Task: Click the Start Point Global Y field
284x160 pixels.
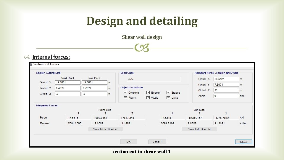Action: tap(68, 88)
